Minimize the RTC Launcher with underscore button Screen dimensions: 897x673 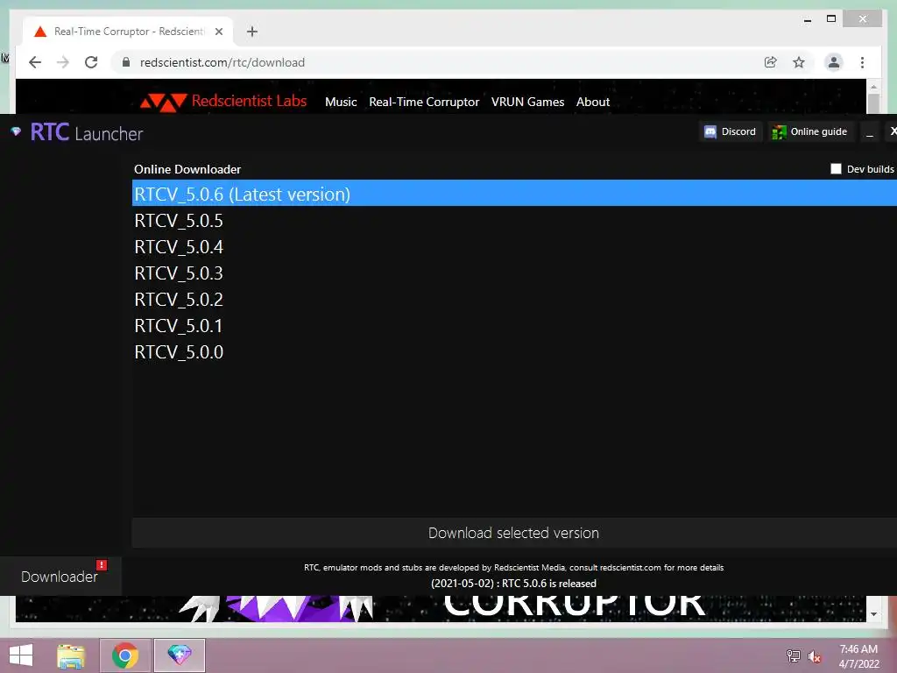click(x=870, y=131)
